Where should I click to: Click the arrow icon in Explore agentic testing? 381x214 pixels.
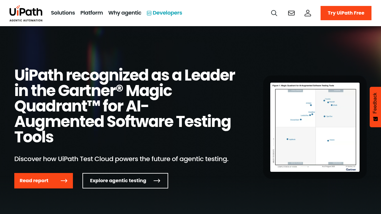pos(157,180)
